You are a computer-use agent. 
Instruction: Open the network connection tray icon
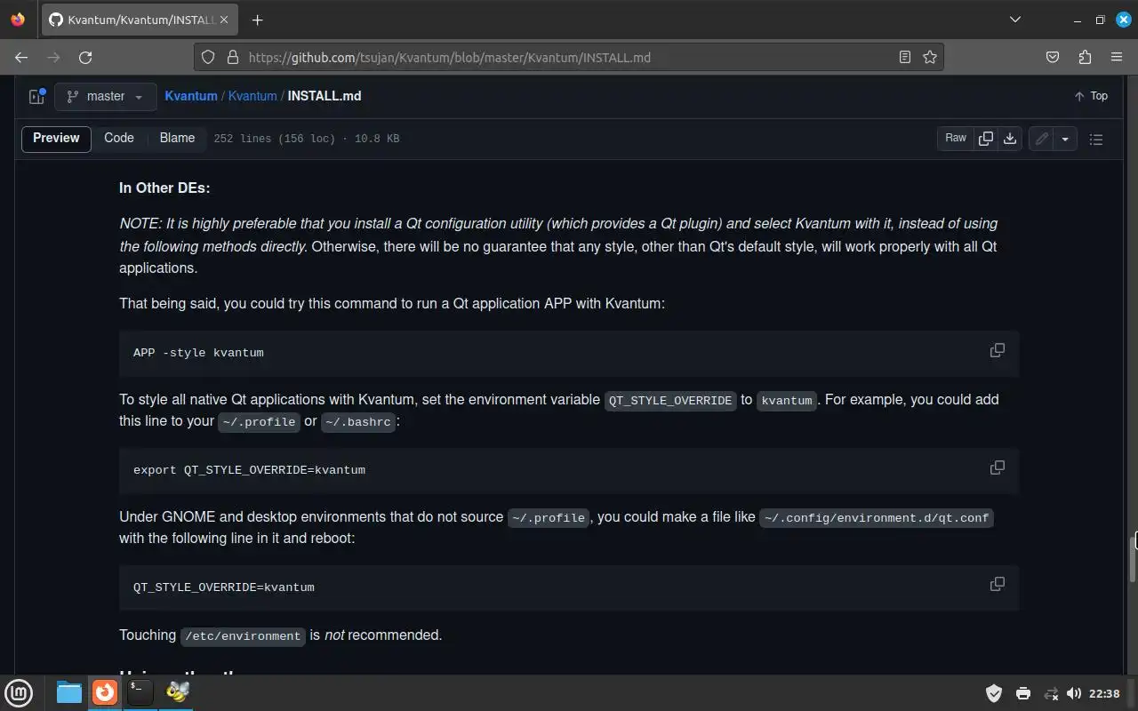tap(1051, 693)
